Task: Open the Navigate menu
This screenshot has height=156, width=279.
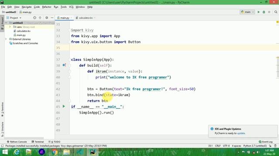Action: tap(27, 7)
